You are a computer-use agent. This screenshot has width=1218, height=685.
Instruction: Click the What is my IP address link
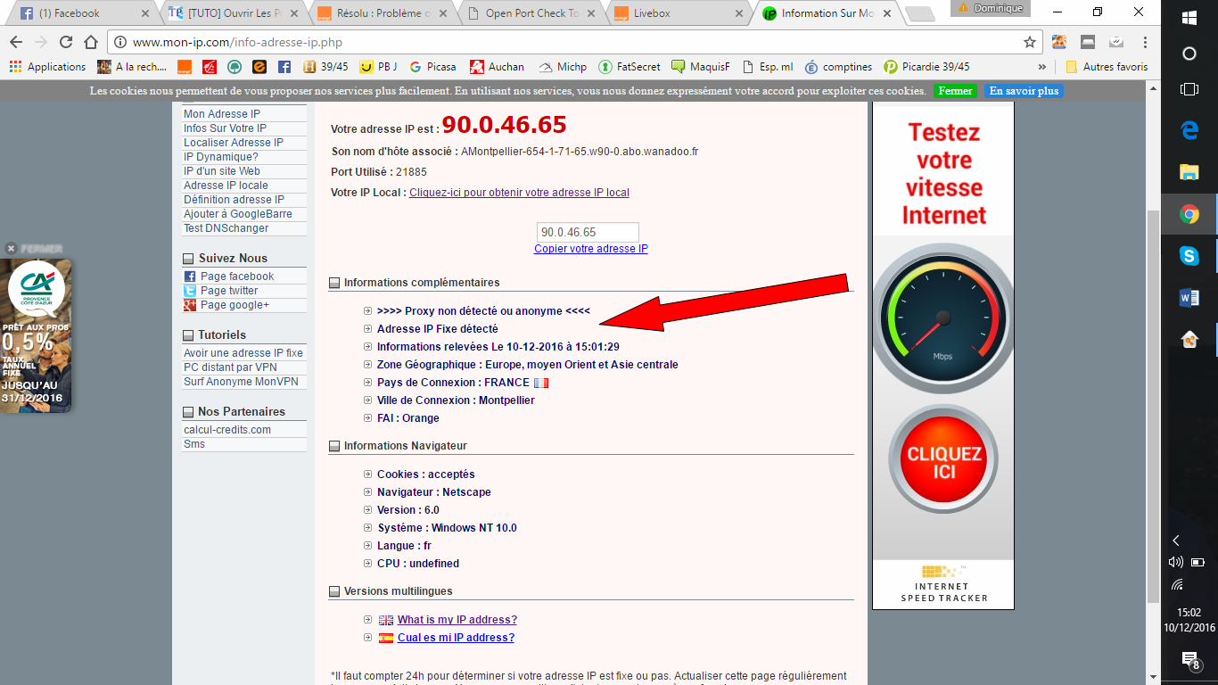[457, 620]
